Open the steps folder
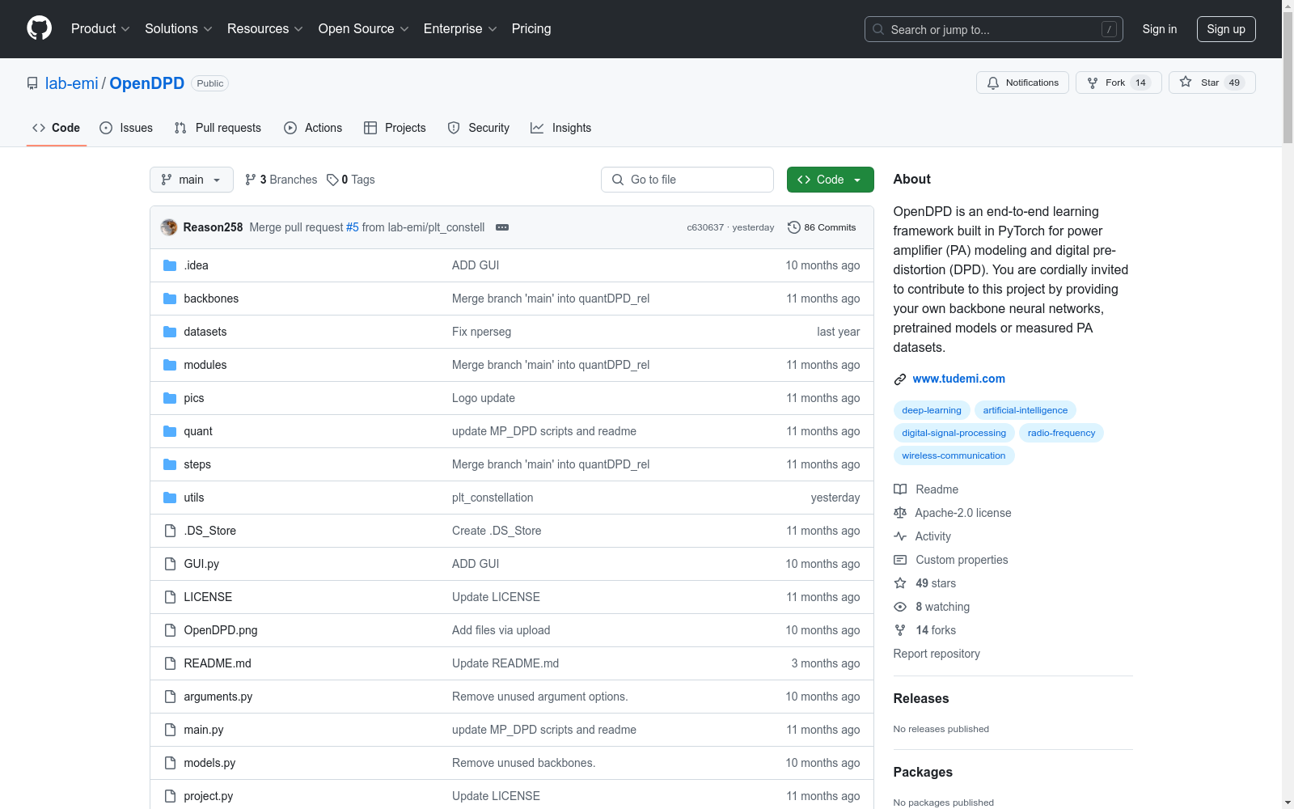The height and width of the screenshot is (809, 1294). (197, 464)
